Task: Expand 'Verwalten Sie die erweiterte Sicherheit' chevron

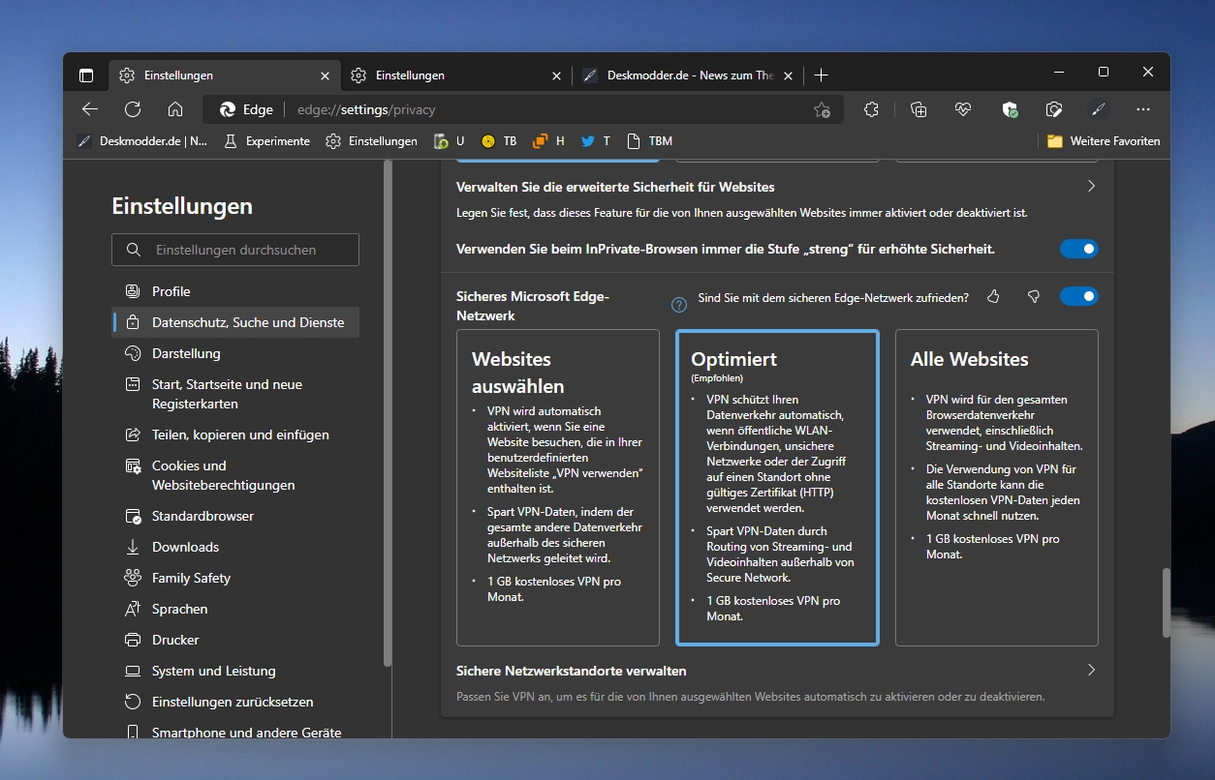Action: point(1091,186)
